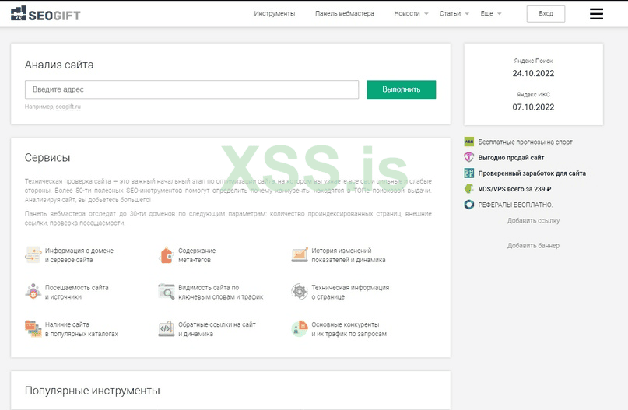Image resolution: width=628 pixels, height=410 pixels.
Task: Click Добавить баннер
Action: 533,245
